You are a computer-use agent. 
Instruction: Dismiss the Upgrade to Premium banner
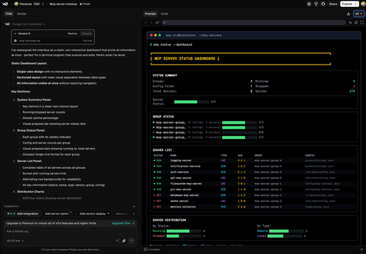[133, 223]
